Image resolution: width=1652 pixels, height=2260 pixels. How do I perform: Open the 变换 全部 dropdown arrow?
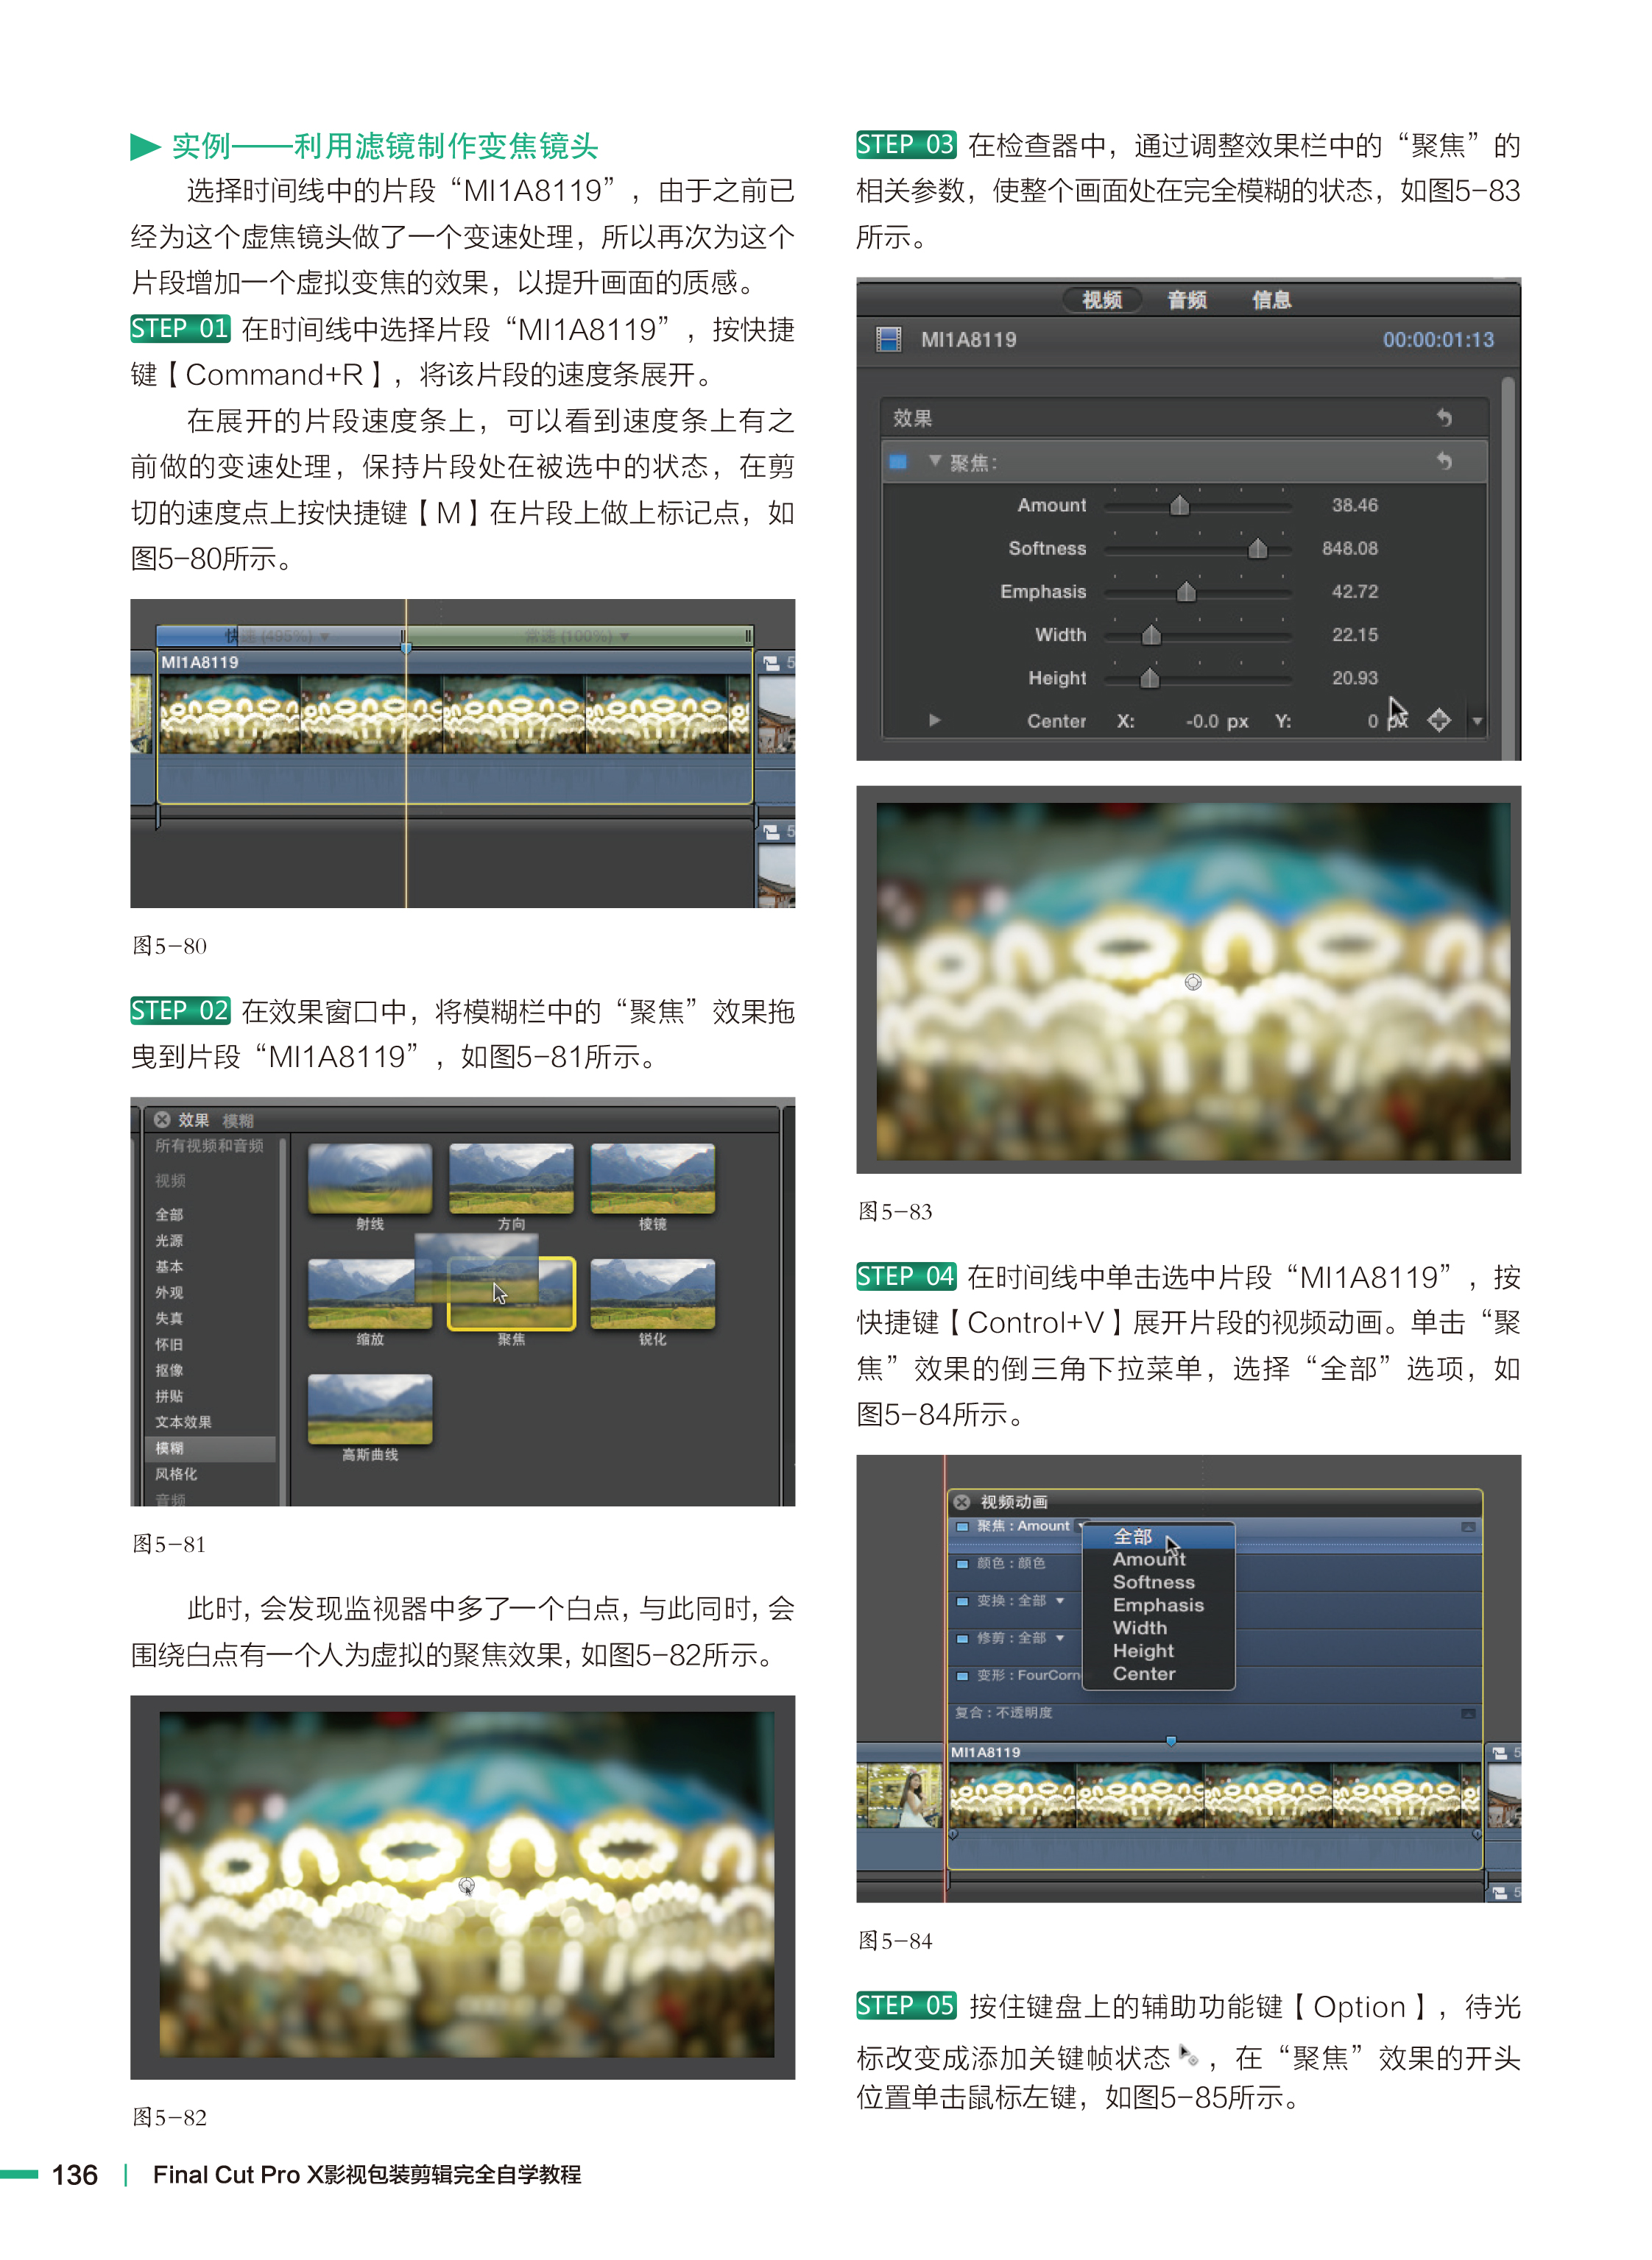pyautogui.click(x=1060, y=1601)
